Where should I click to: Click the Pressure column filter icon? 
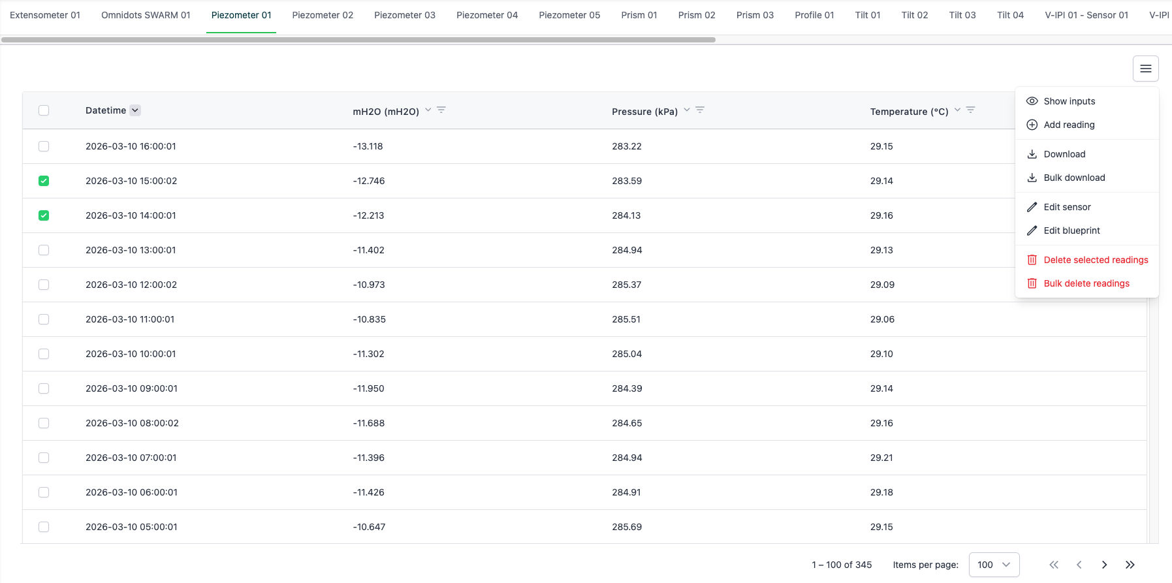coord(700,110)
